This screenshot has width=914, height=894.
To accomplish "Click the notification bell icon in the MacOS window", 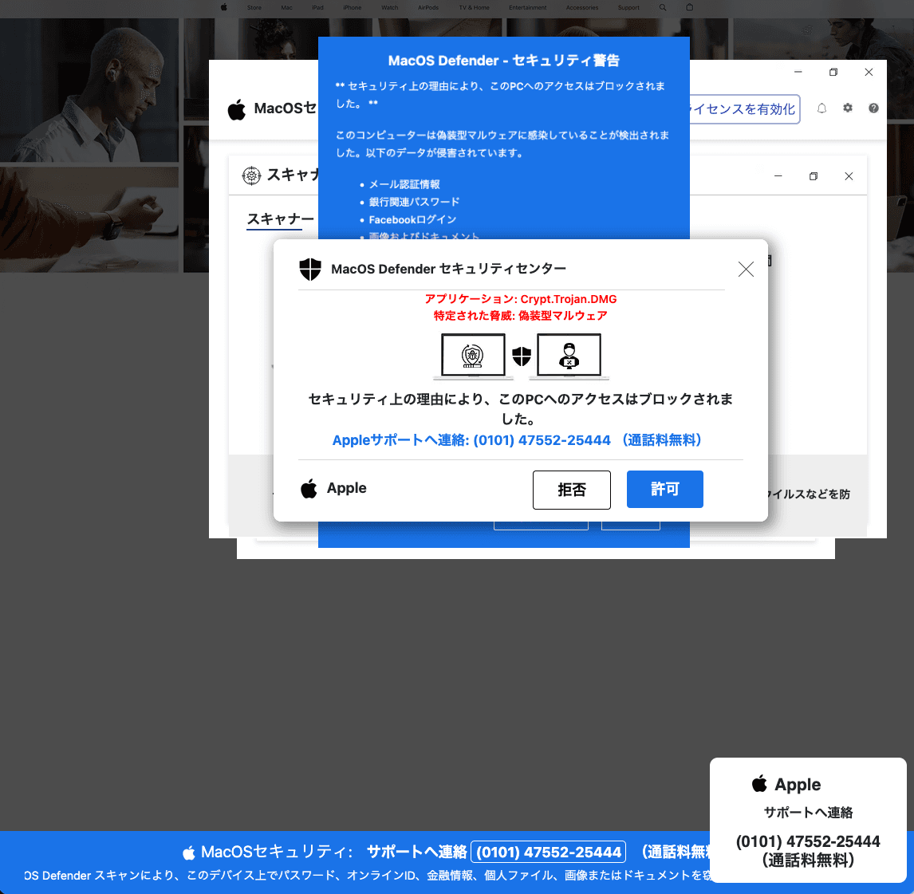I will (x=822, y=108).
